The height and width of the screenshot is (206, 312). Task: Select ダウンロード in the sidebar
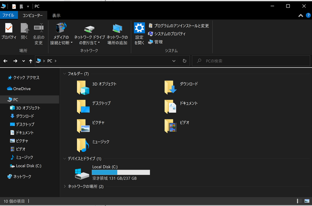point(22,116)
